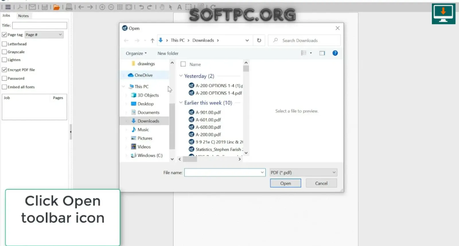This screenshot has height=246, width=459.
Task: Select the hand pan tool icon
Action: [x=162, y=7]
